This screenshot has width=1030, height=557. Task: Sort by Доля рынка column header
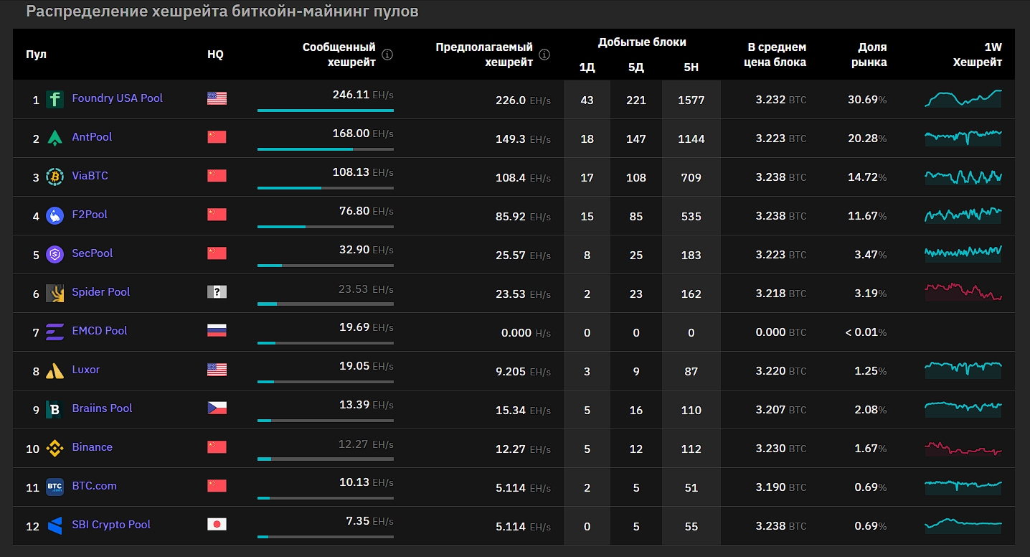[x=869, y=55]
